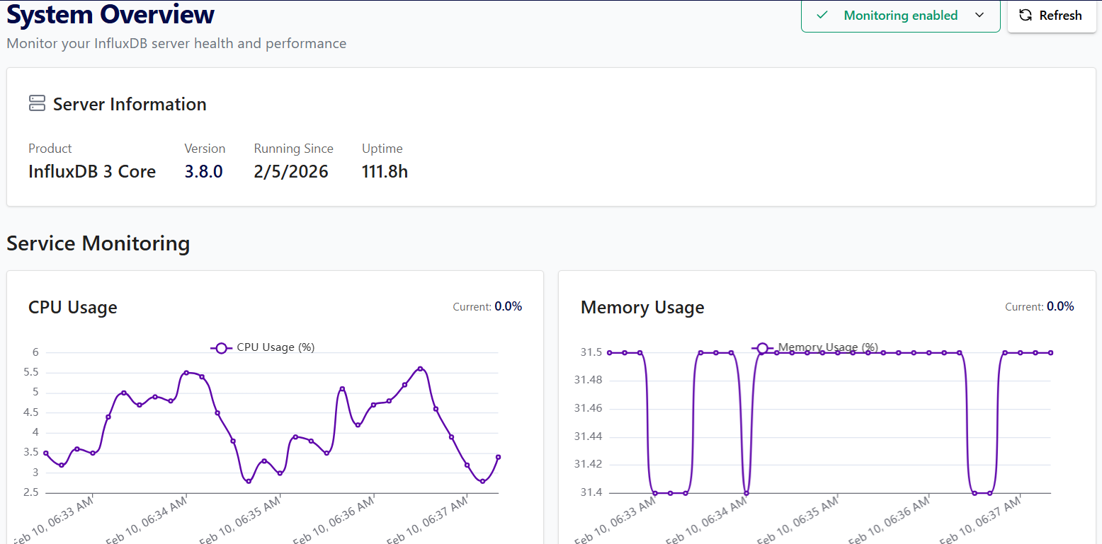Expand the chevron next to Monitoring enabled
Image resolution: width=1102 pixels, height=544 pixels.
tap(979, 16)
